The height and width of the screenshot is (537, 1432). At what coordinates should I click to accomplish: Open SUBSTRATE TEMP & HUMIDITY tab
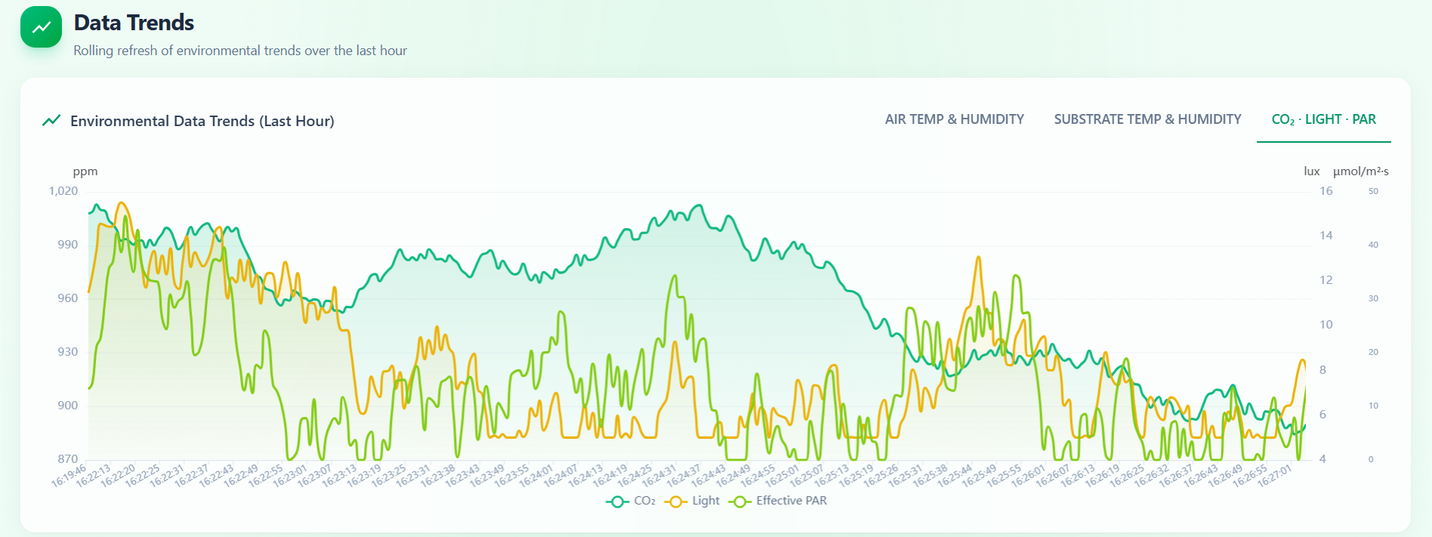pos(1147,119)
